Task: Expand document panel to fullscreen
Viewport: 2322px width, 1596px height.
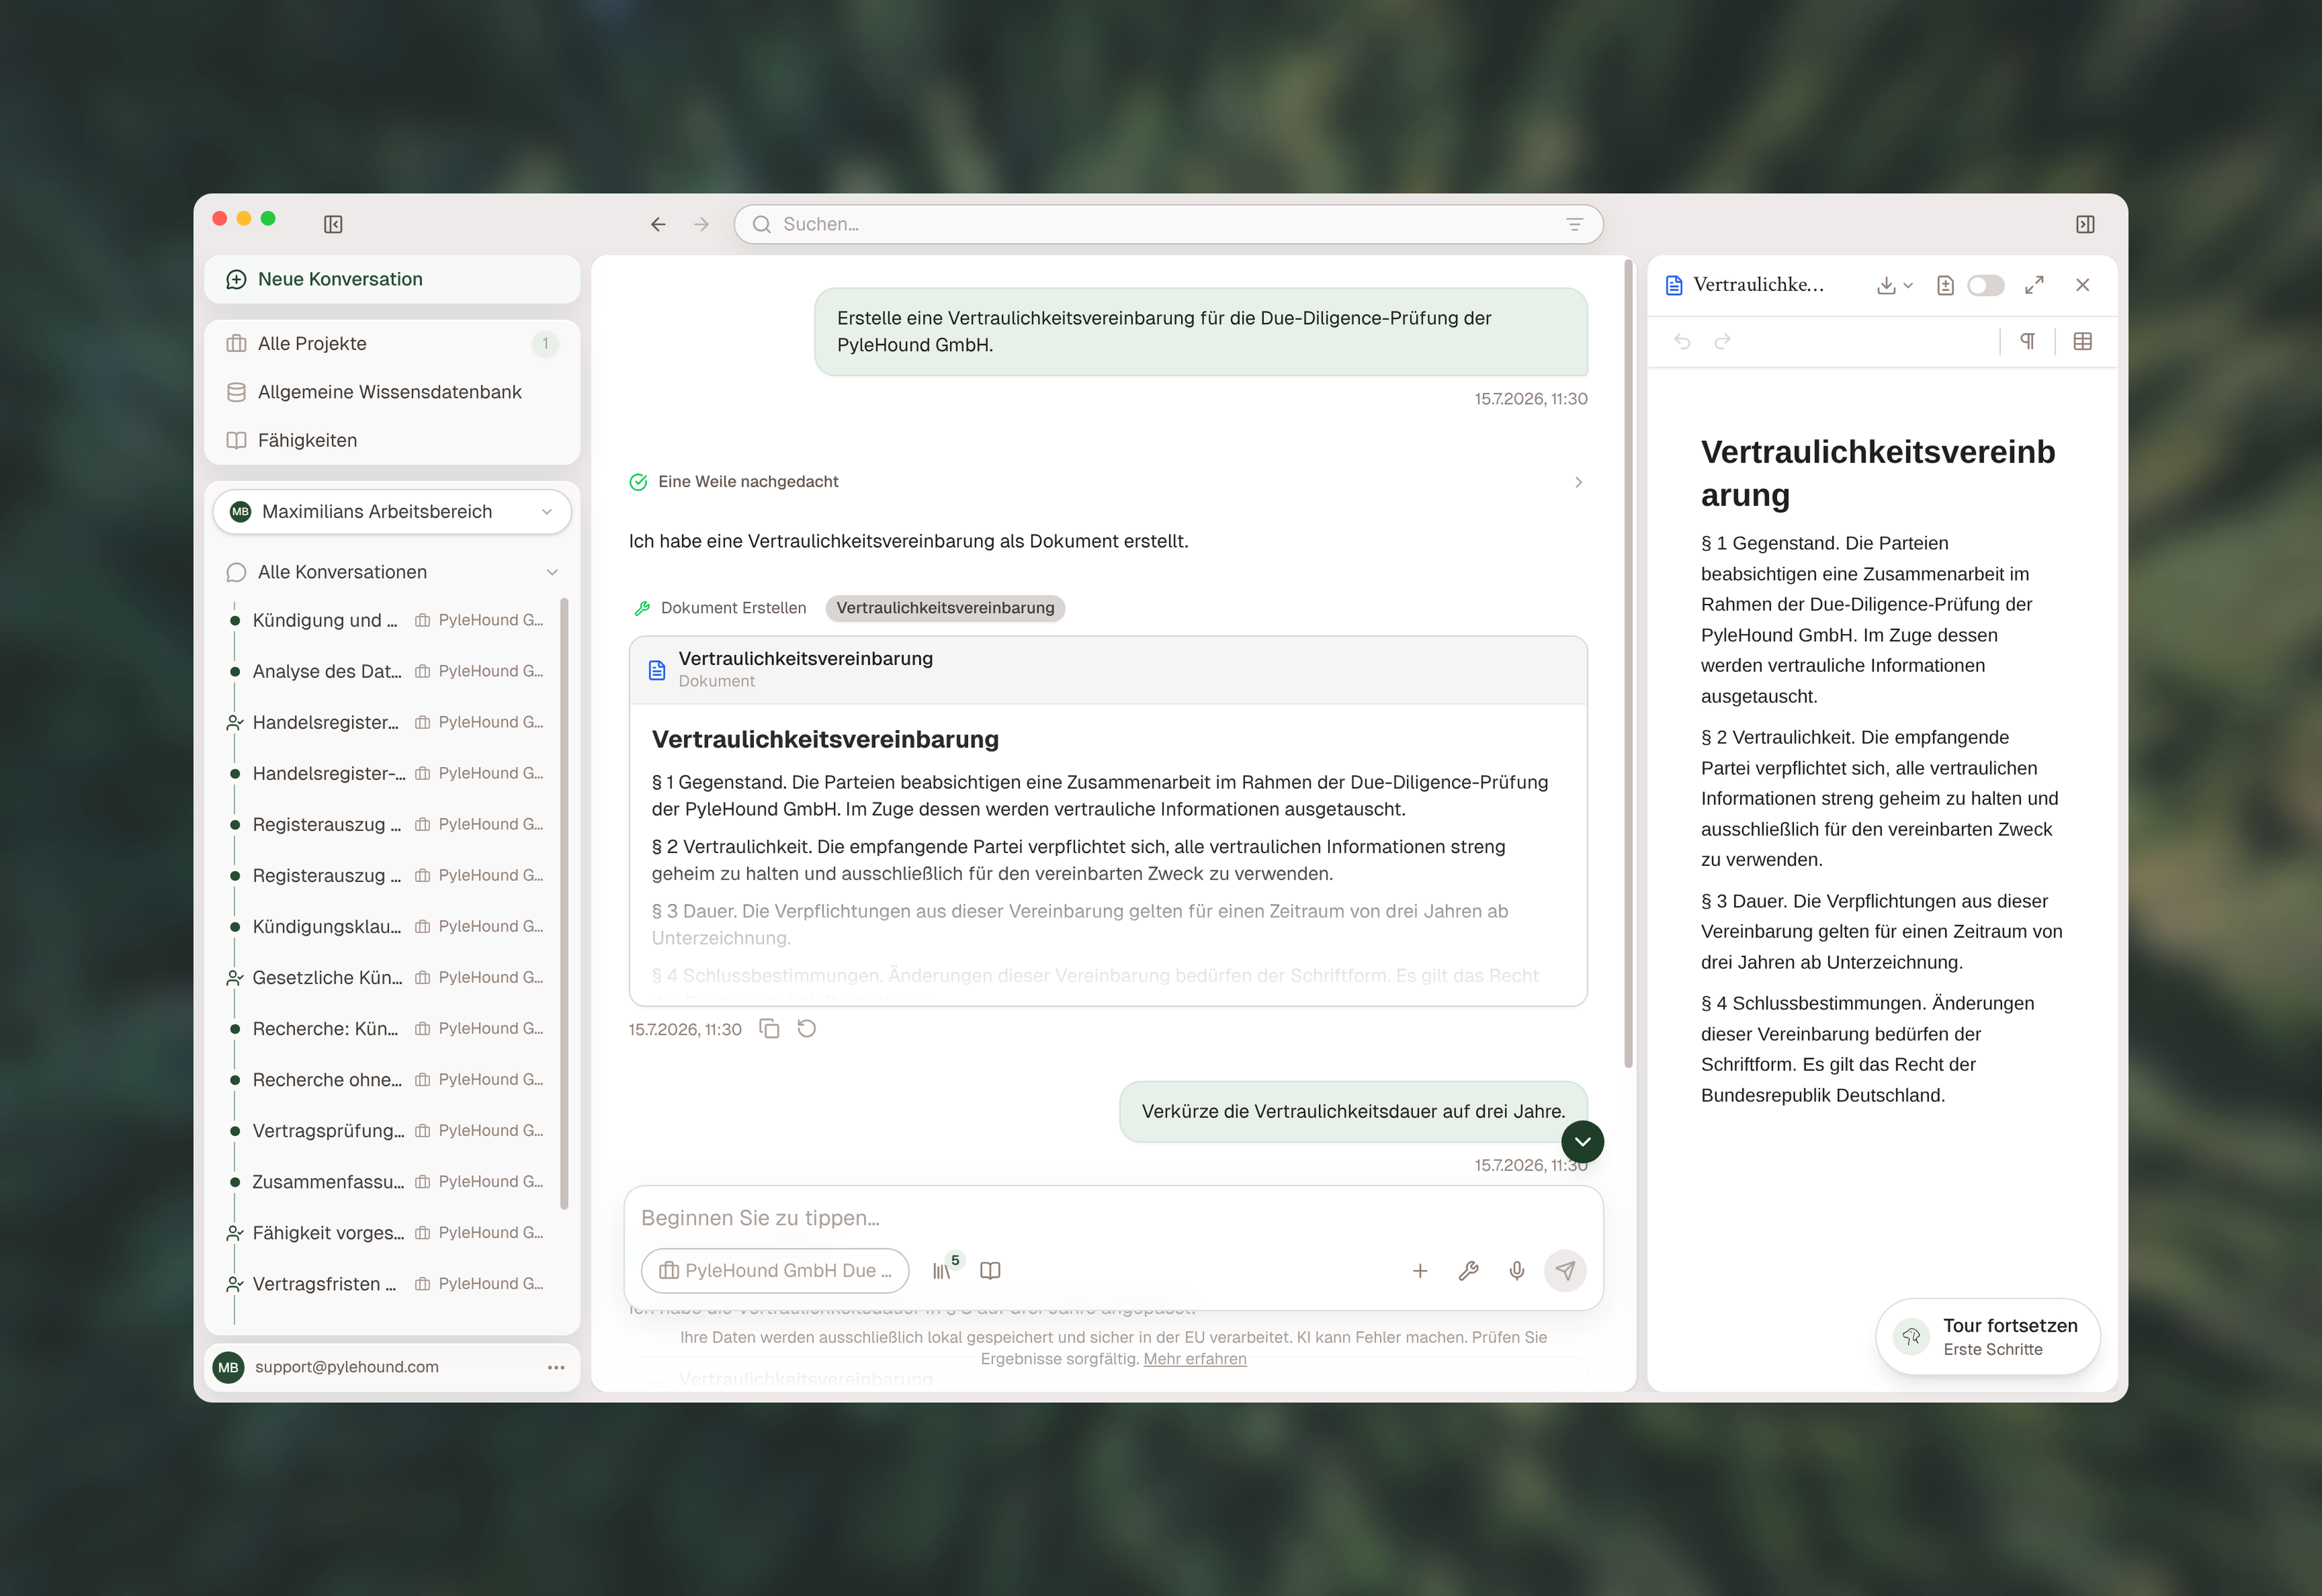Action: tap(2034, 285)
